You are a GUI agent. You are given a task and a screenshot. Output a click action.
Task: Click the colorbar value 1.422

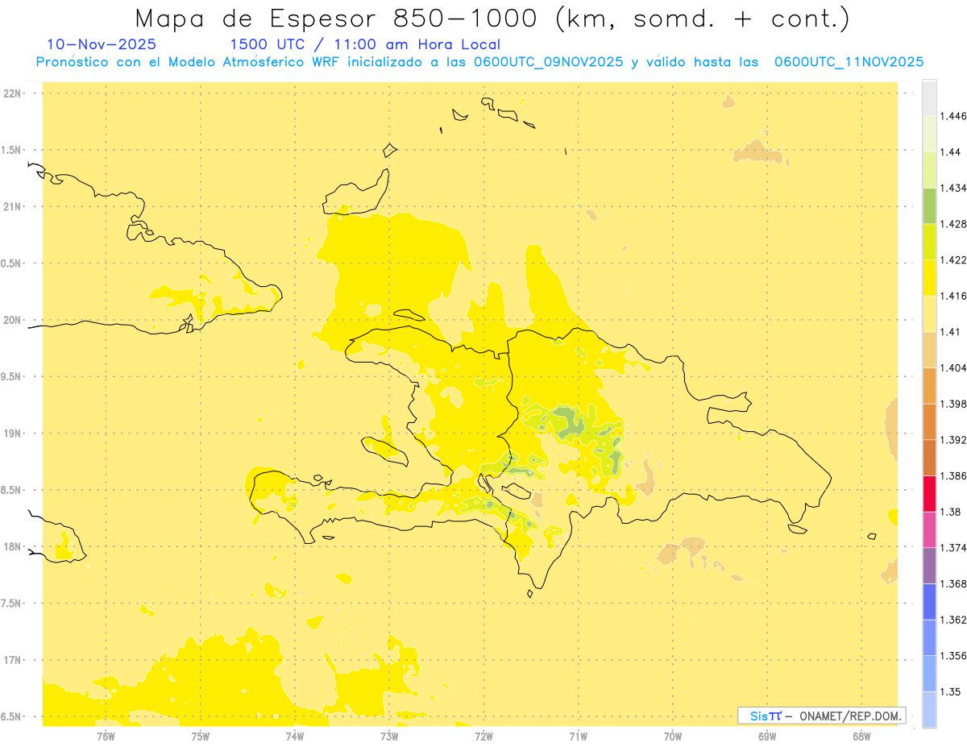click(x=953, y=259)
